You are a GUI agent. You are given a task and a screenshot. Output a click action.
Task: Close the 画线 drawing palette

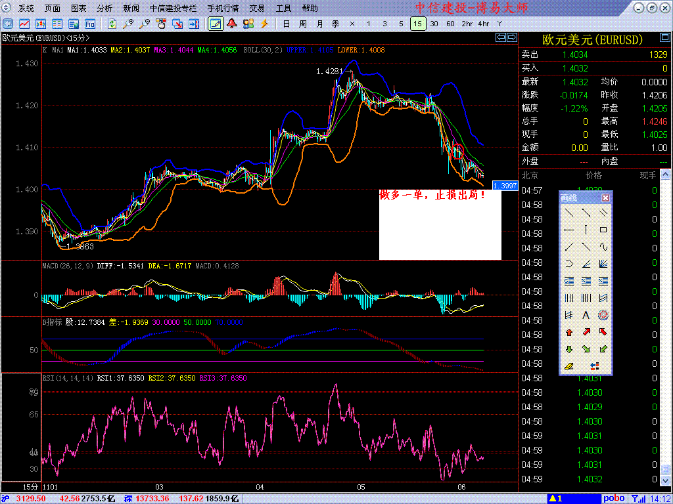click(605, 198)
